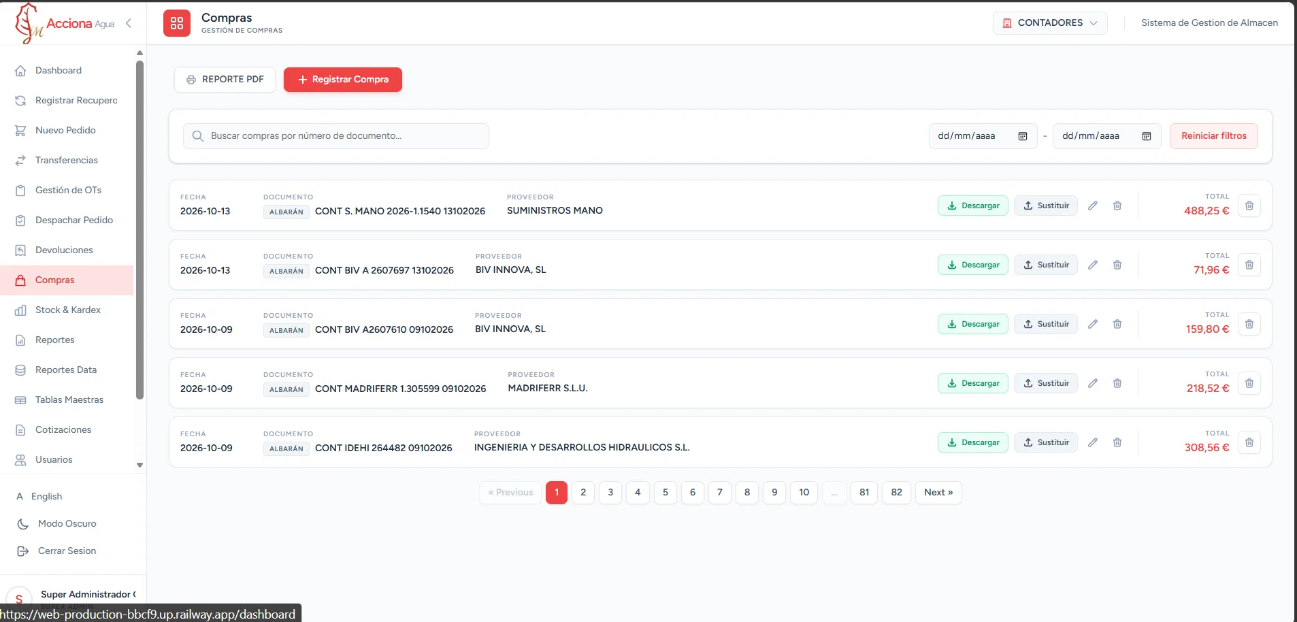The image size is (1297, 622).
Task: Toggle Modo Oscuro dark mode
Action: point(67,523)
